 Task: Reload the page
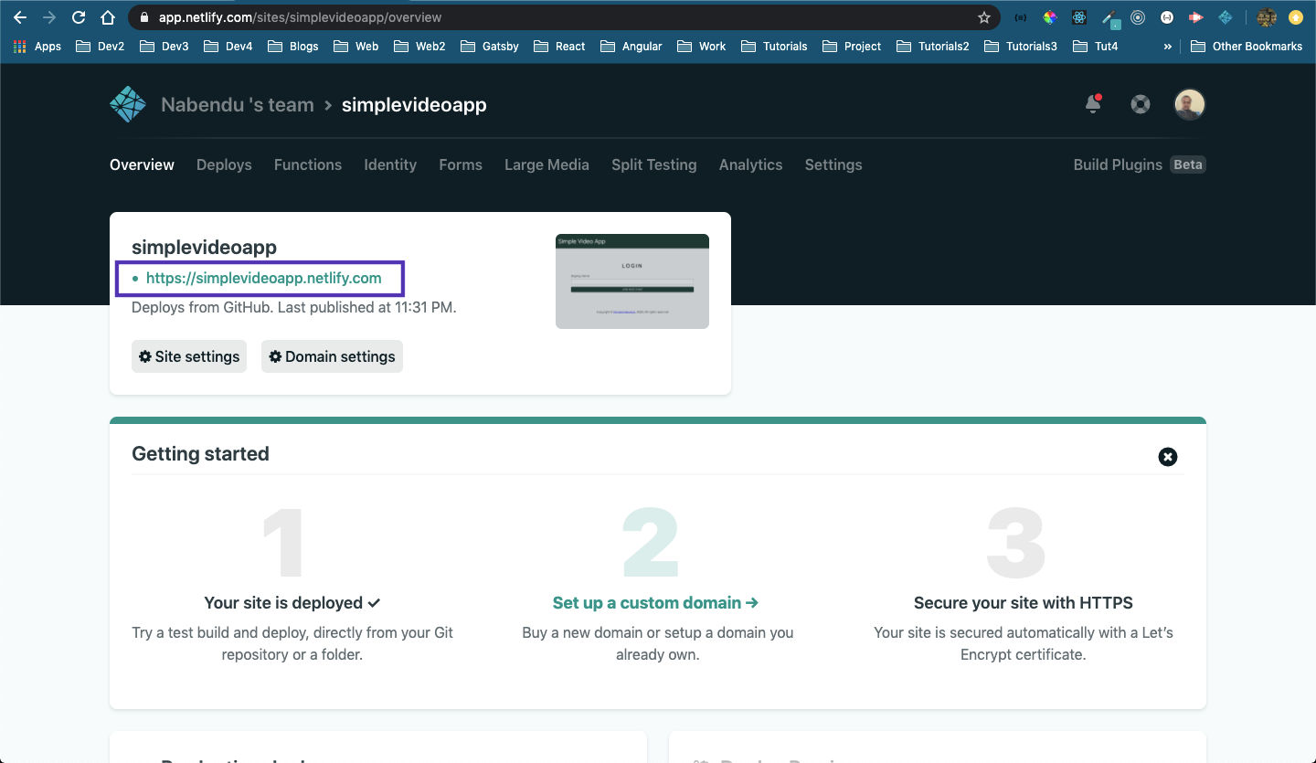click(x=79, y=17)
